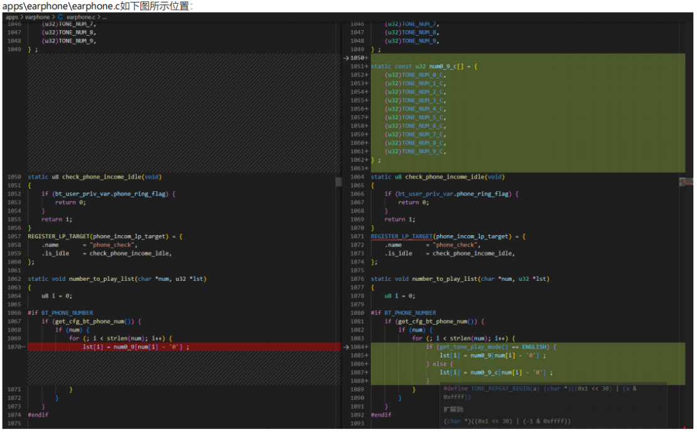Click the red deleted line 1070 in the left pane
The image size is (697, 432).
coord(184,347)
